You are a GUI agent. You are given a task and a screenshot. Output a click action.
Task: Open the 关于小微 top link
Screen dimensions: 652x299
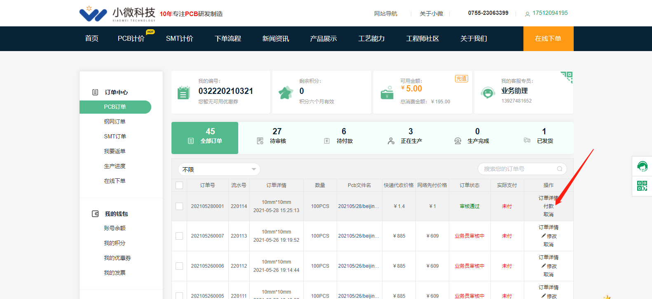[431, 14]
